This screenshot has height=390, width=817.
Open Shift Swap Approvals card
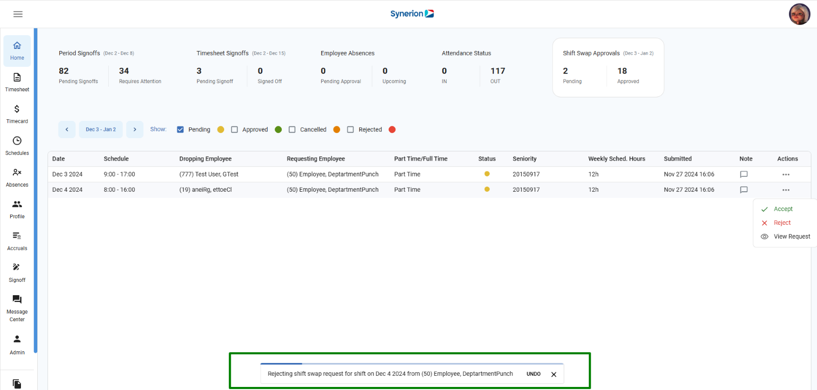point(608,67)
